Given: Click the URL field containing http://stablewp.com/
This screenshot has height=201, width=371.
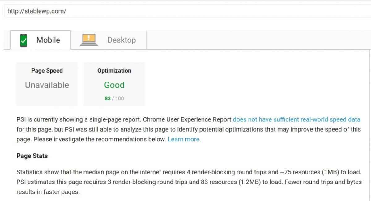Looking at the screenshot, I should click(187, 11).
